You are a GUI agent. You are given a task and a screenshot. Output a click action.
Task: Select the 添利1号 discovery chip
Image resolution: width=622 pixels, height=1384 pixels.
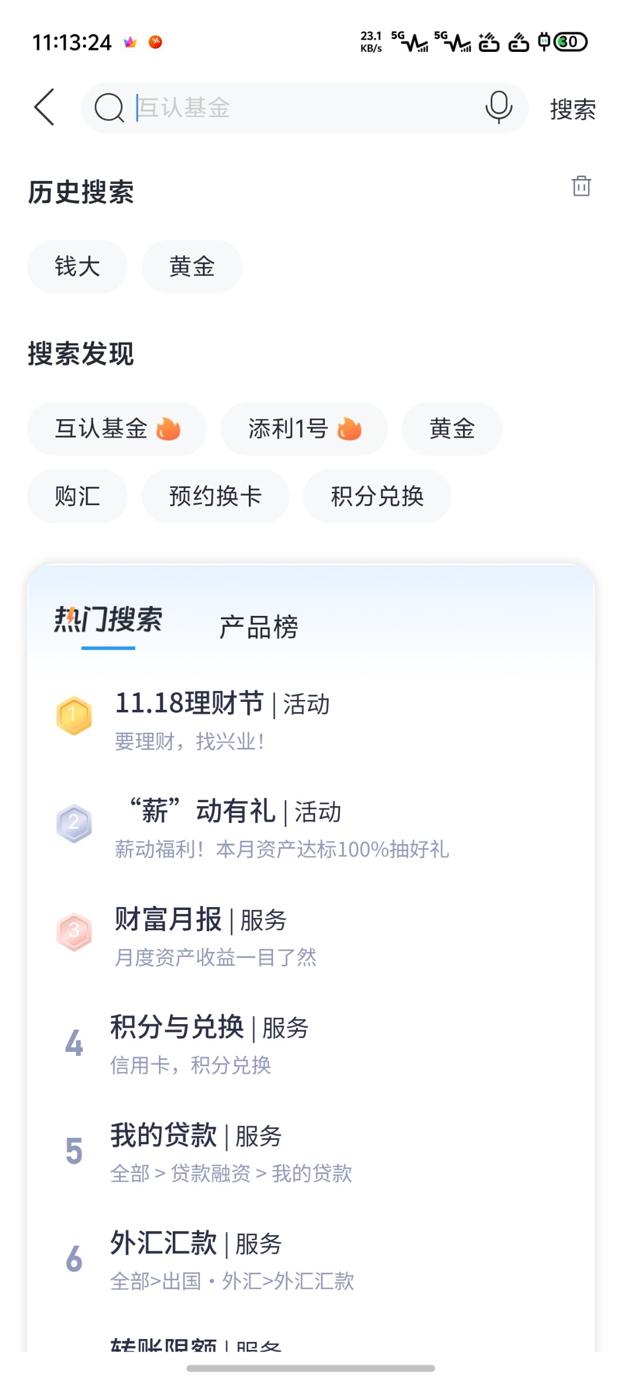pos(304,428)
